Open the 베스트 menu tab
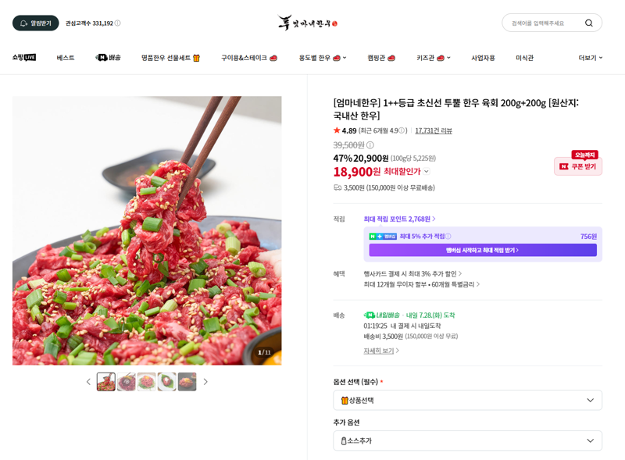 pyautogui.click(x=66, y=58)
